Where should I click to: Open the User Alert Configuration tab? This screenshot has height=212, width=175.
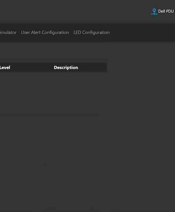[x=45, y=32]
